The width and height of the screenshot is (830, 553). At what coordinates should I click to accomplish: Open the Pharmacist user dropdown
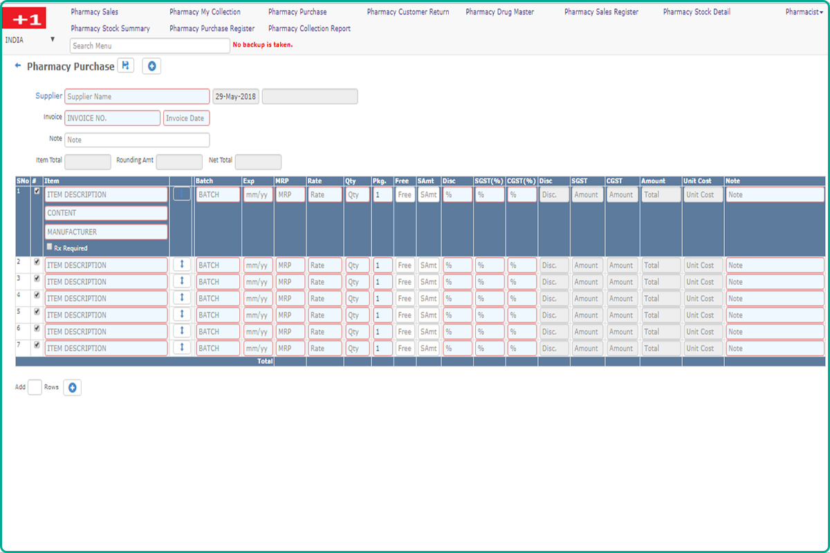(x=804, y=12)
